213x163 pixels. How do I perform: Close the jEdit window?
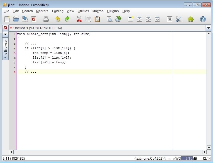point(206,5)
